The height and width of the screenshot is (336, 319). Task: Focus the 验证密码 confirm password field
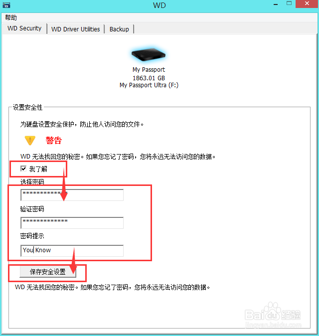[x=72, y=223]
